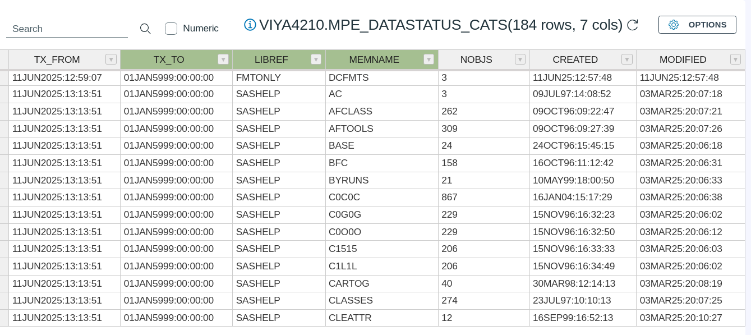Expand the MODIFIED column dropdown arrow

point(736,59)
